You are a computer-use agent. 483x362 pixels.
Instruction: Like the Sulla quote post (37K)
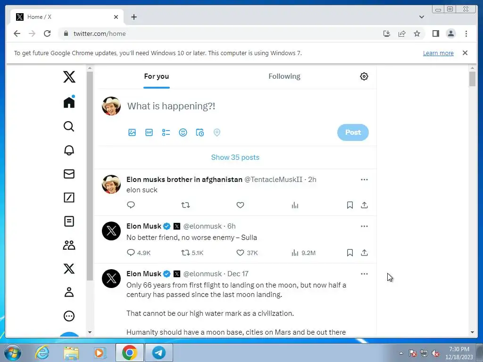[x=247, y=253]
